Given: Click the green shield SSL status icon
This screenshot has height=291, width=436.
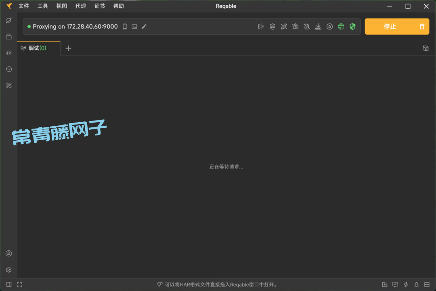Looking at the screenshot, I should coord(352,26).
